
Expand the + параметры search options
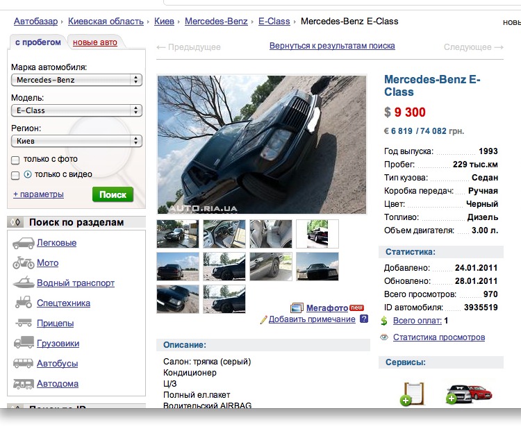(38, 194)
